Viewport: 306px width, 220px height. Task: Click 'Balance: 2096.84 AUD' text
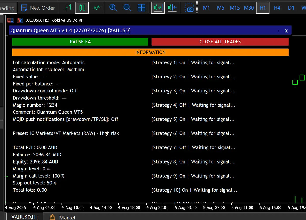37,155
